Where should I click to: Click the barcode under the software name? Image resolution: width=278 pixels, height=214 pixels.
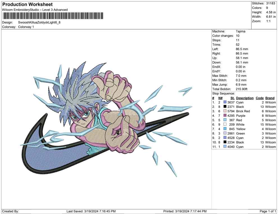53,16
